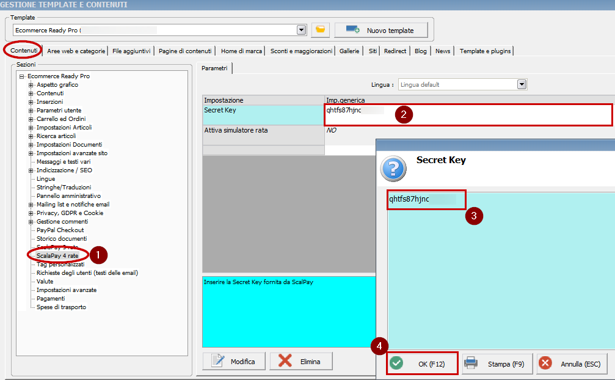
Task: Switch to the Aree web e categorie tab
Action: [76, 51]
